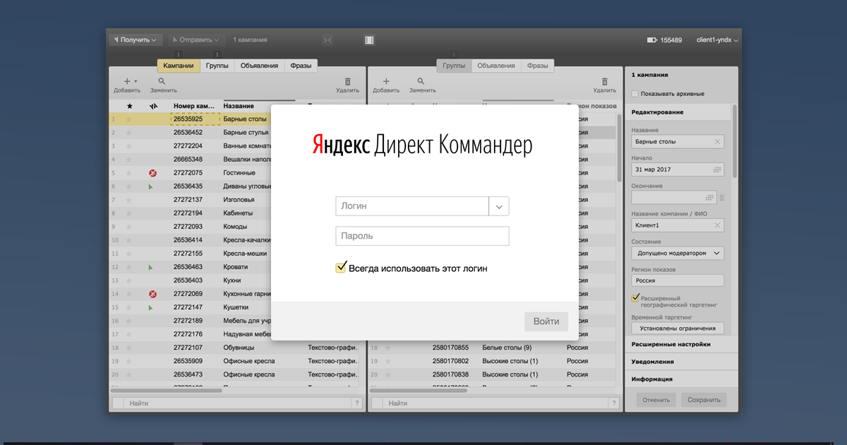Click Название column header in campaigns table
This screenshot has width=847, height=445.
pos(239,106)
